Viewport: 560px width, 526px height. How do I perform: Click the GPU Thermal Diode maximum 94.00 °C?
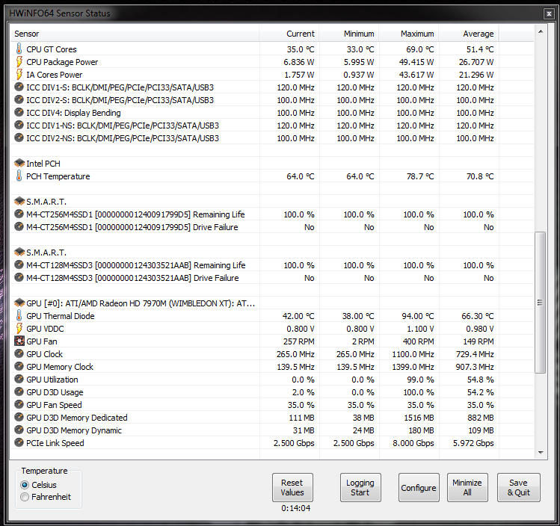tap(416, 316)
